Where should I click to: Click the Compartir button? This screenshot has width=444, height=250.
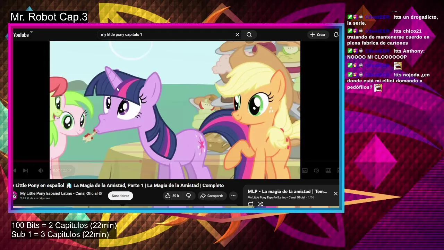tap(212, 196)
